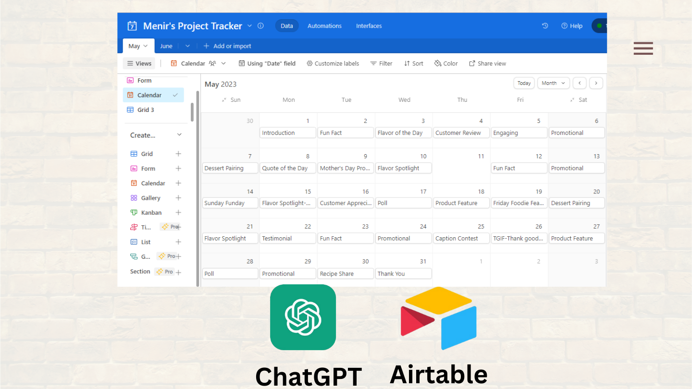
Task: Open the Sunday Funday event
Action: click(230, 203)
